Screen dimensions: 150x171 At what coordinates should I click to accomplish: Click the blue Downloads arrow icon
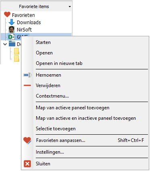[12, 22]
